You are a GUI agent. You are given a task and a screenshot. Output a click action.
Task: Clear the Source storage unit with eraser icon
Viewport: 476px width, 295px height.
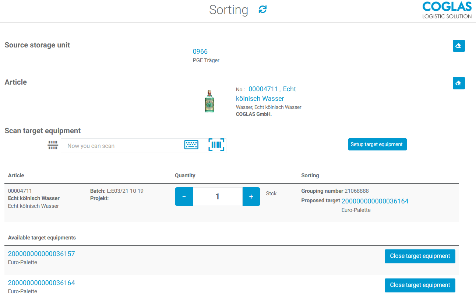pos(459,46)
